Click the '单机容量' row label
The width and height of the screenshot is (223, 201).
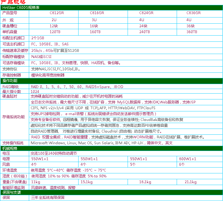tap(10, 32)
